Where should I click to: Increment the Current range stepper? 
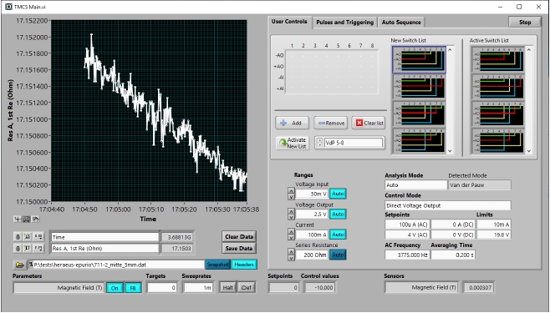[291, 231]
